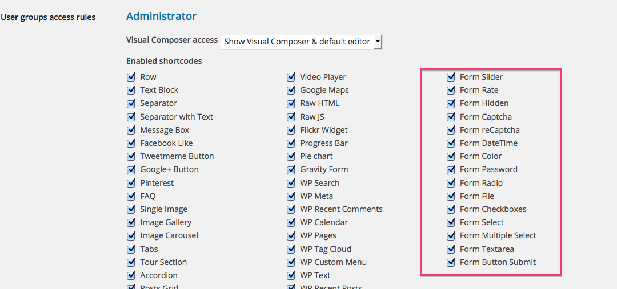
Task: Toggle the Pie chart checkbox
Action: pos(291,156)
